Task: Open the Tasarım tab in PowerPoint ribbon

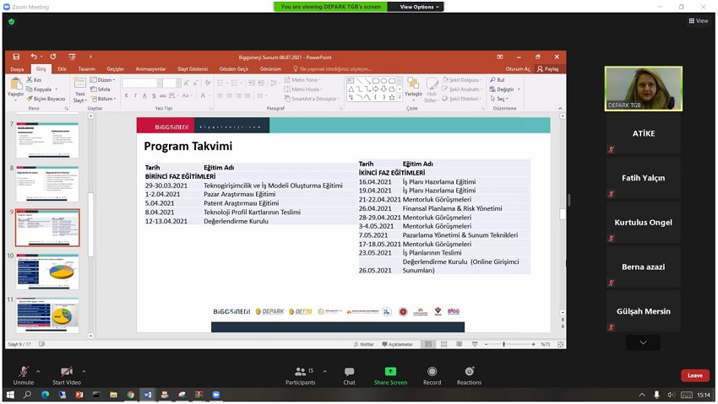Action: (x=86, y=69)
